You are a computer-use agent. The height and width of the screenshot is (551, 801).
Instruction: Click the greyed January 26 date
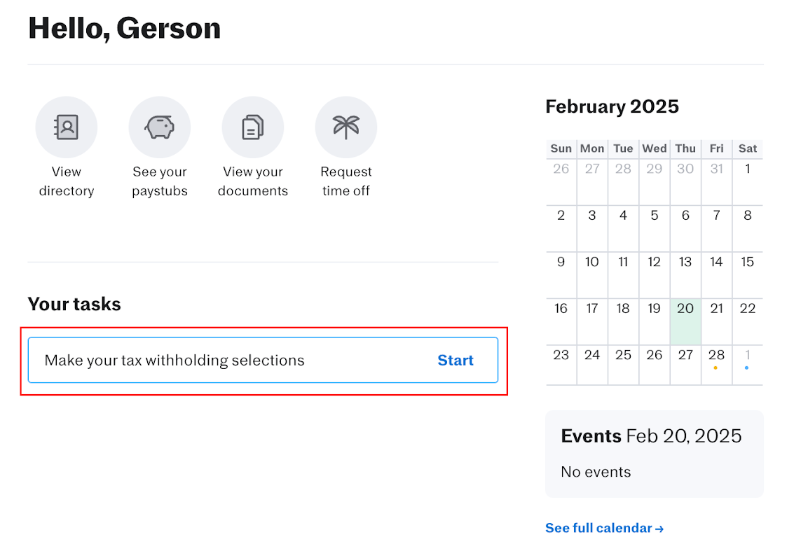[561, 169]
